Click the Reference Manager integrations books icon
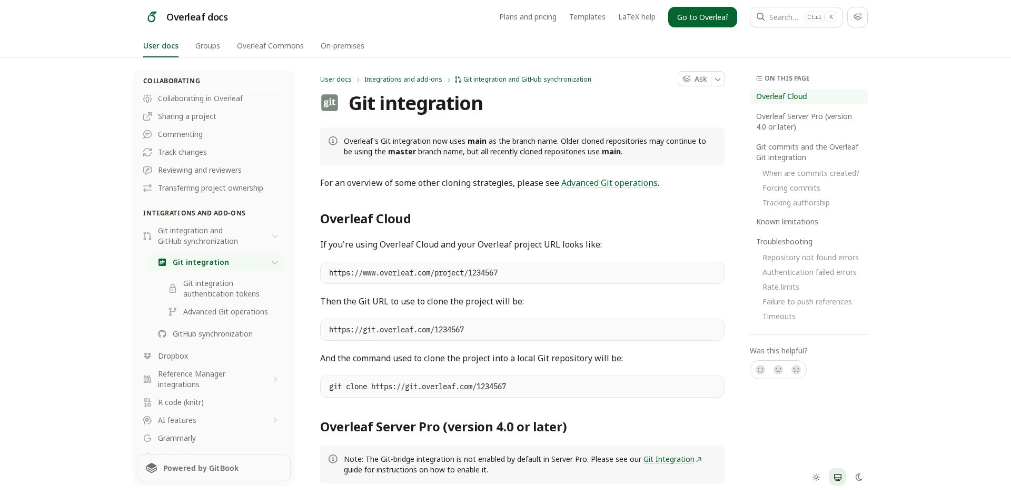1011x494 pixels. [x=147, y=379]
